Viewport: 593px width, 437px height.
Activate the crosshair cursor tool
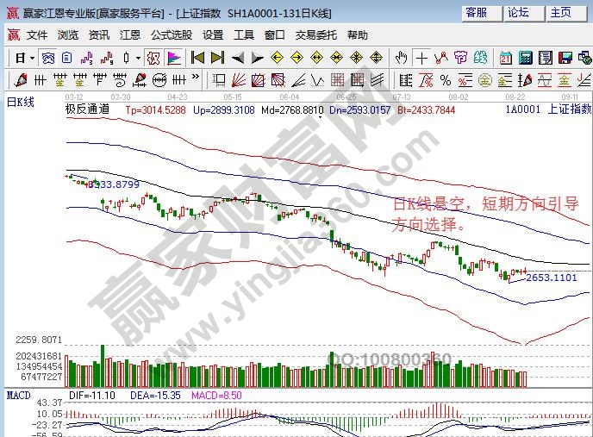[x=421, y=58]
